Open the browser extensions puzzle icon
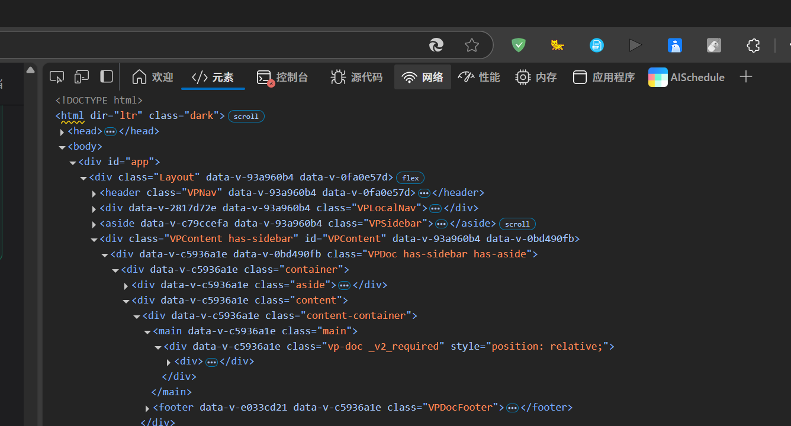Screen dimensions: 791x426 [x=753, y=46]
